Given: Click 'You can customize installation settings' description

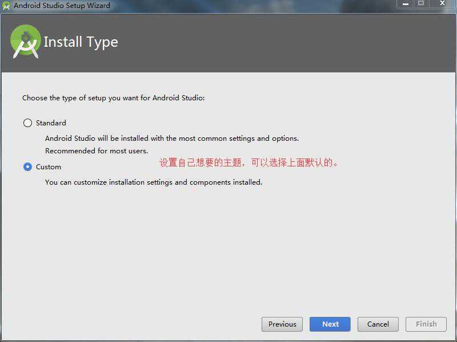Looking at the screenshot, I should (x=154, y=182).
